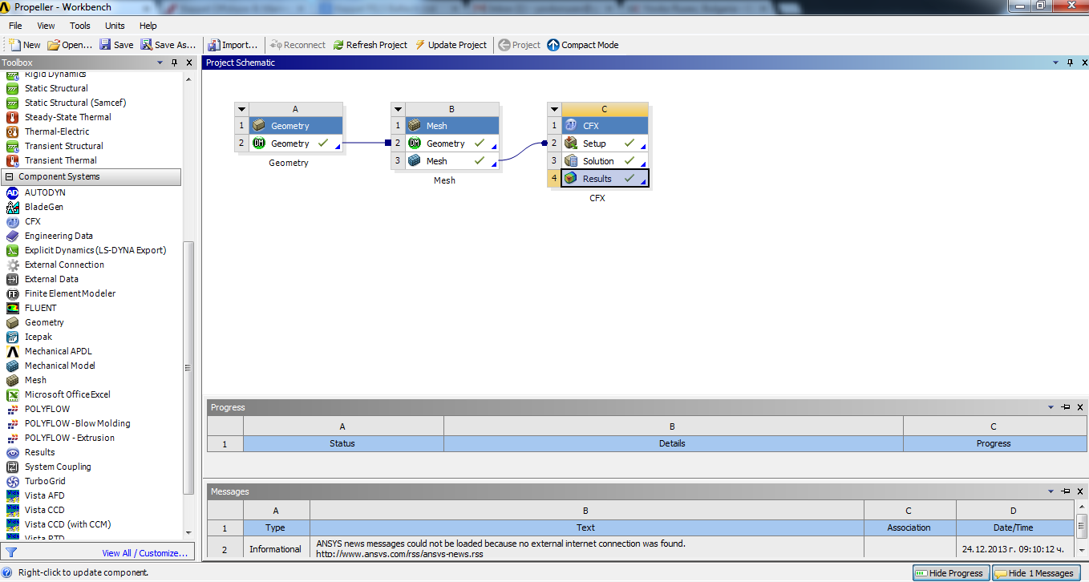Screen dimensions: 1089x582
Task: Close the Toolbox panel
Action: (x=189, y=63)
